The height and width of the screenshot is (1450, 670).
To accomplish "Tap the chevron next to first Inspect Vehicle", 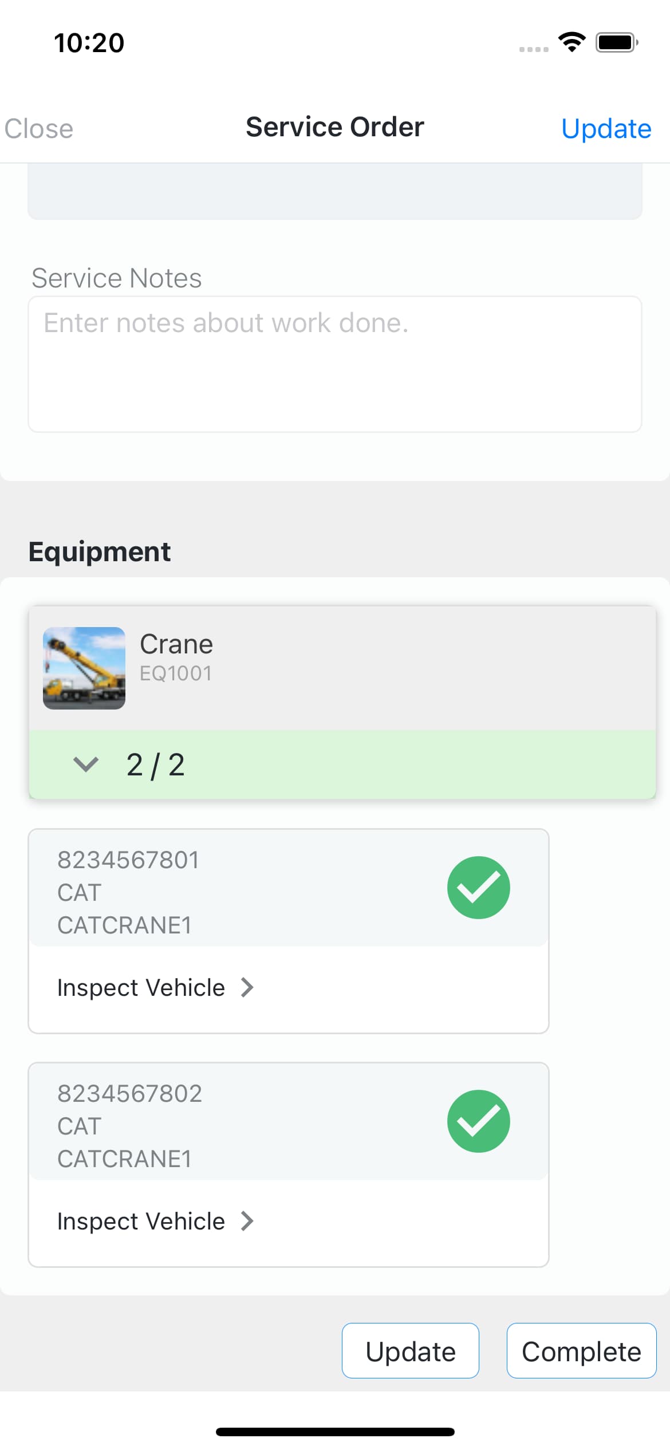I will [x=247, y=987].
